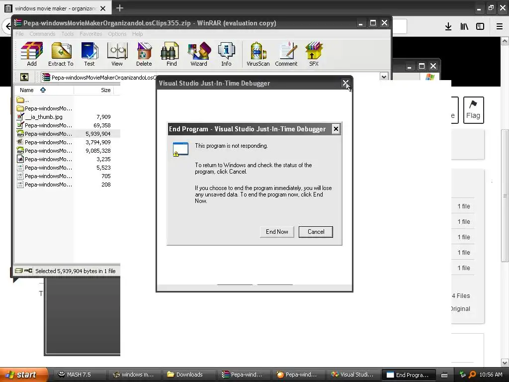Go up one folder level in WinRAR
This screenshot has height=382, width=509.
pos(24,77)
